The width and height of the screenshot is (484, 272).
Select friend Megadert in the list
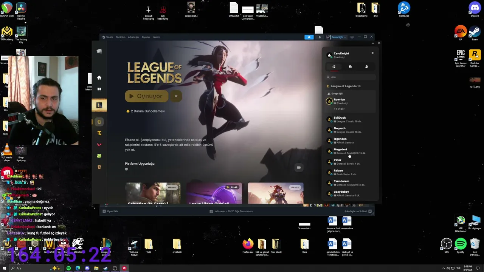[x=351, y=151]
